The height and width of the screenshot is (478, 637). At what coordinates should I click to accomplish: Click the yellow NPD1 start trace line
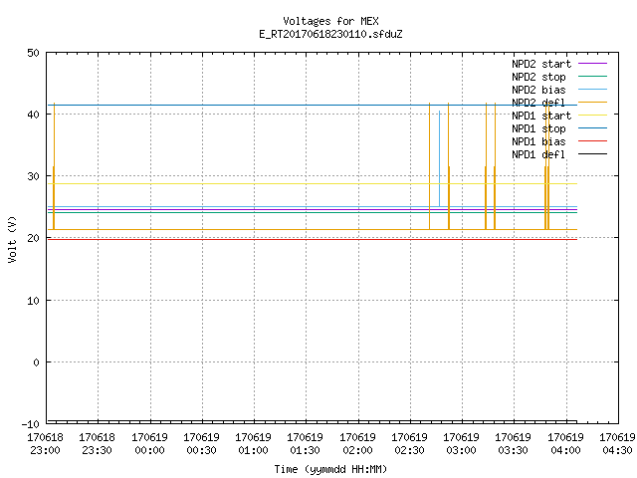point(313,183)
